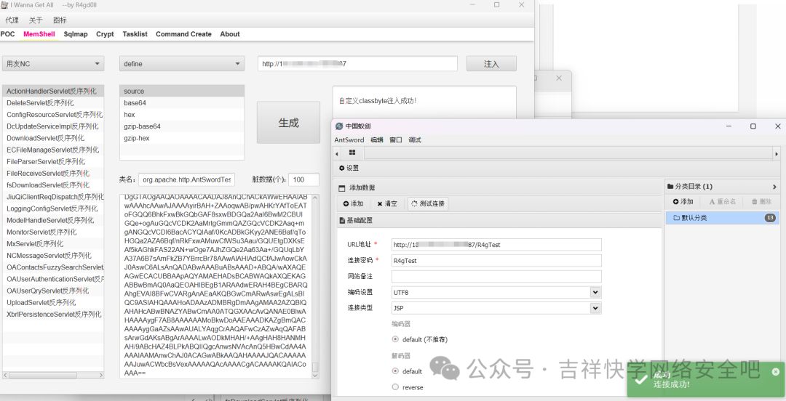The image size is (786, 401).
Task: Switch to the Crypt tab
Action: [x=105, y=34]
